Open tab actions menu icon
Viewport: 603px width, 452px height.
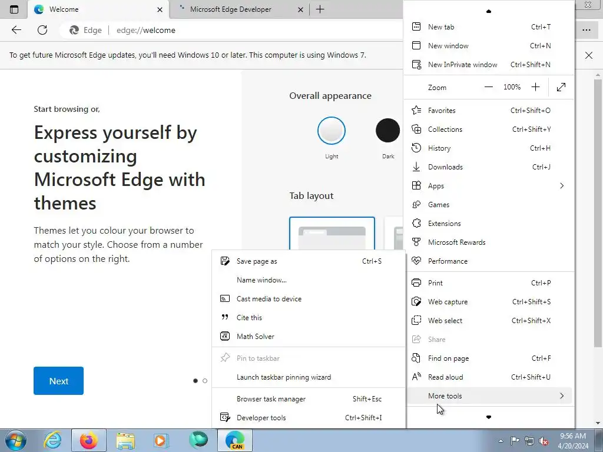pyautogui.click(x=14, y=9)
